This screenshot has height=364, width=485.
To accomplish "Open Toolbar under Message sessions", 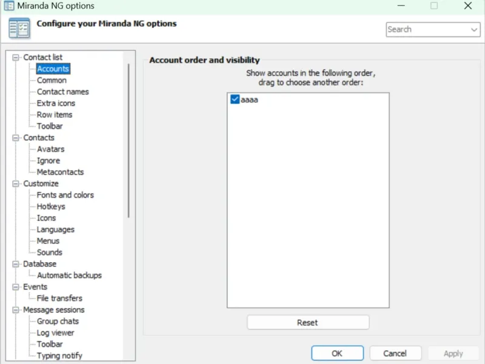I will [50, 344].
